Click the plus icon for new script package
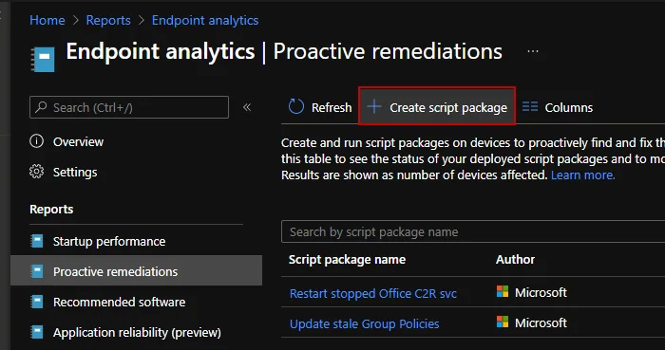 point(374,107)
